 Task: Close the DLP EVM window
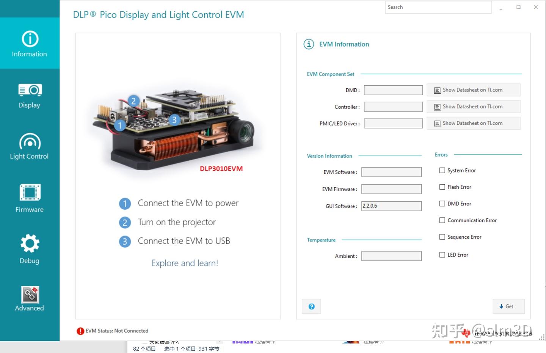tap(536, 7)
